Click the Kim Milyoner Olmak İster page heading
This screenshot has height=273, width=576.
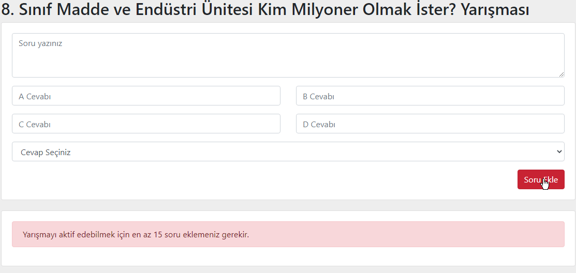click(x=265, y=10)
